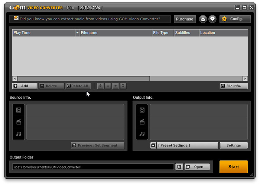
Task: Expand preset list with arrow button
Action: 153,146
